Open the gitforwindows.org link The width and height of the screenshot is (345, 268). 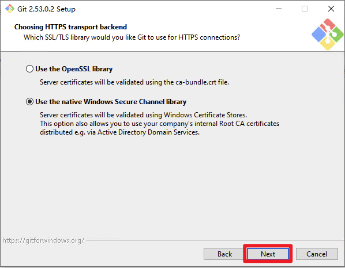tap(43, 240)
